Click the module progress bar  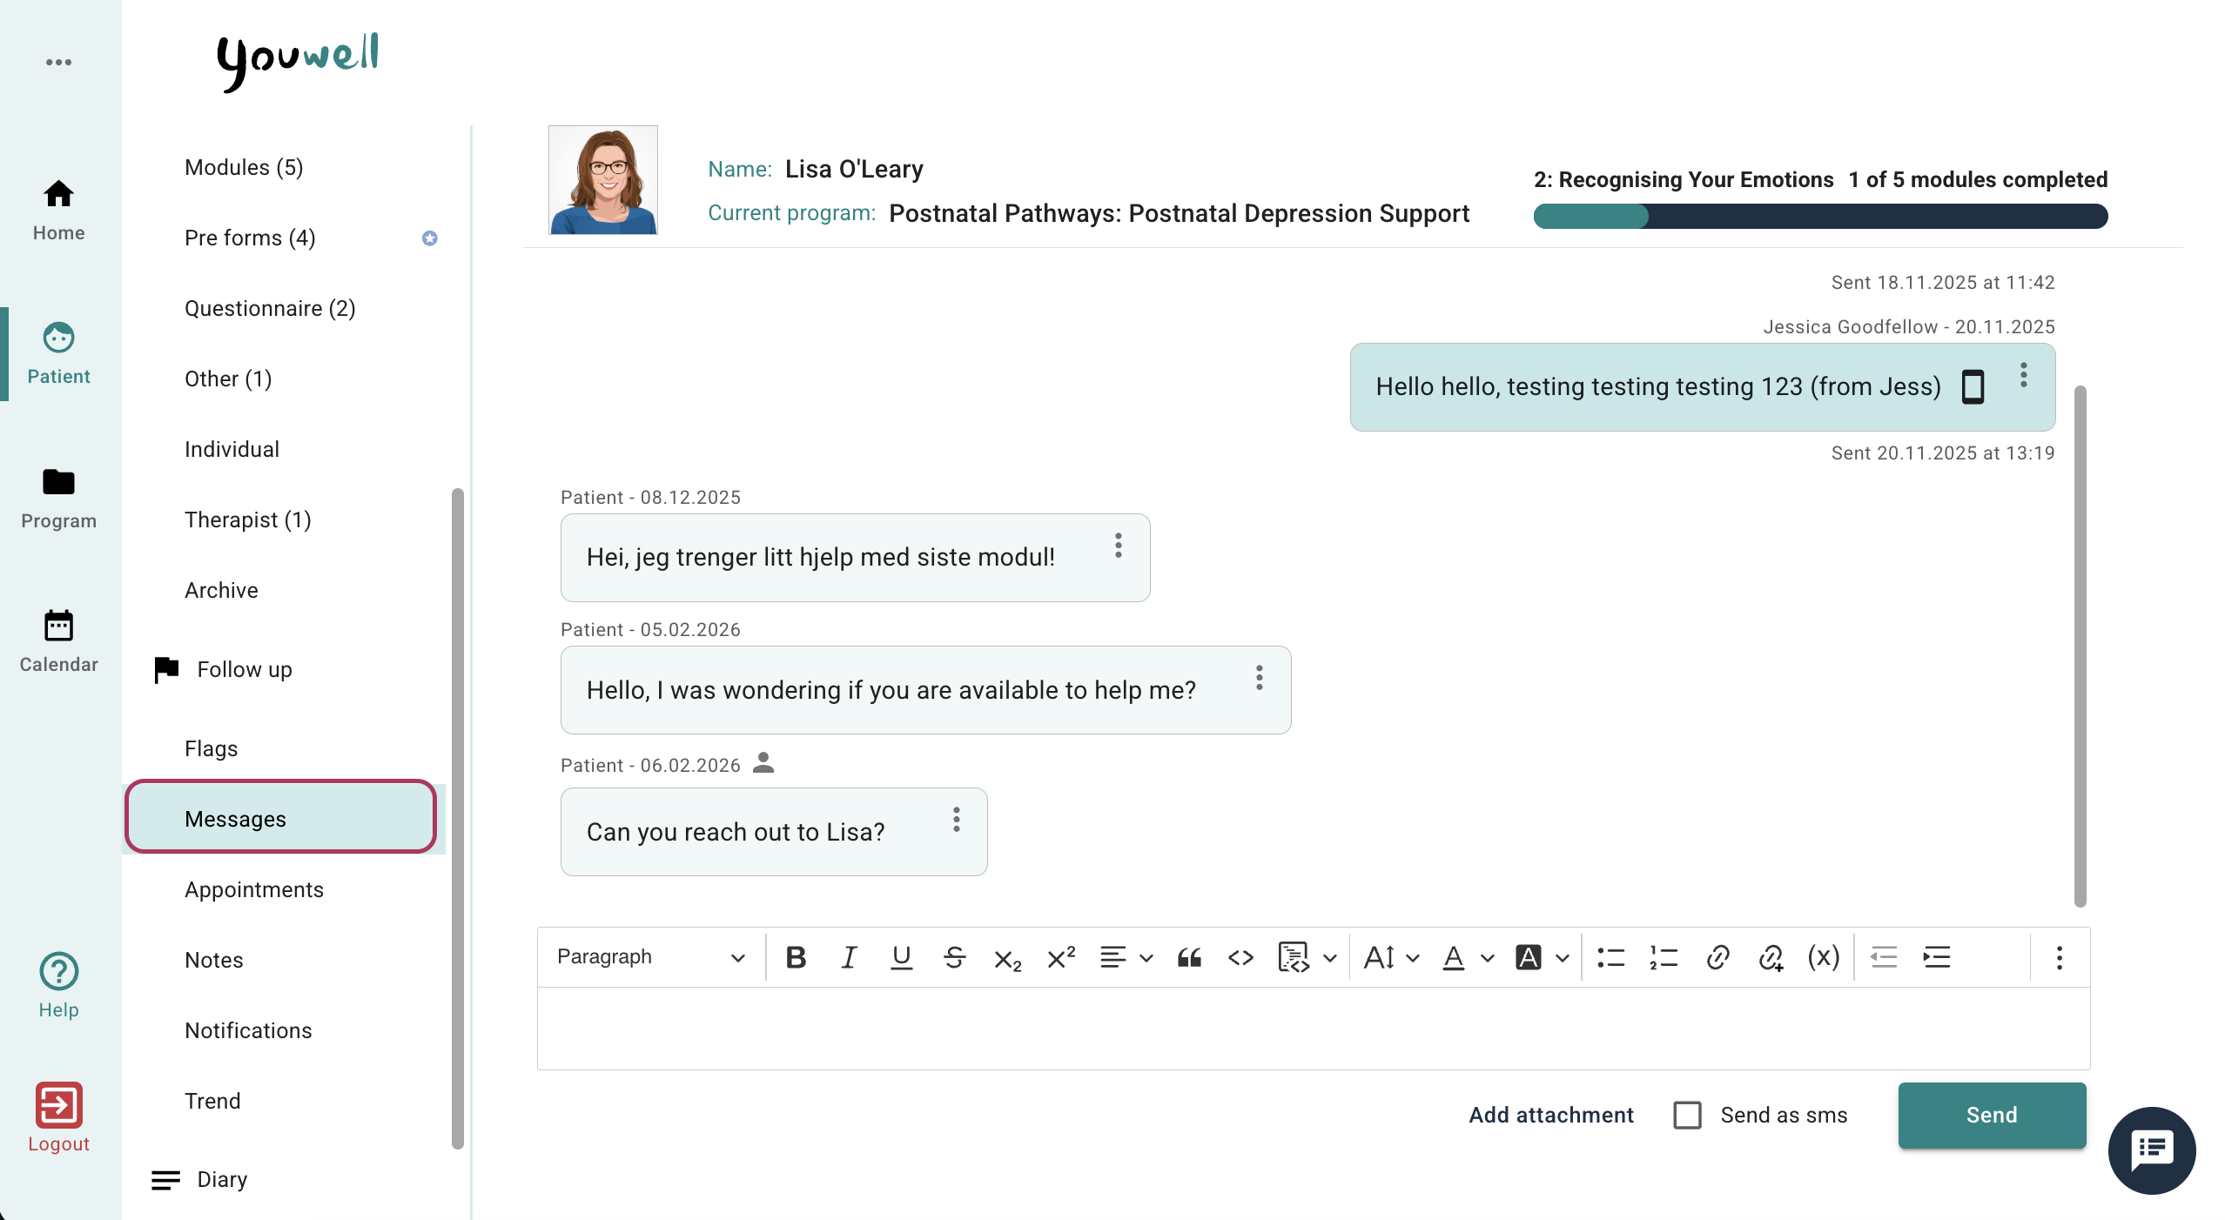(1820, 216)
